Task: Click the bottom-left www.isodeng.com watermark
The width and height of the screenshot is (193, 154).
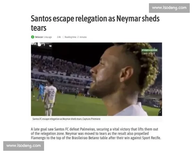Action: pyautogui.click(x=23, y=146)
